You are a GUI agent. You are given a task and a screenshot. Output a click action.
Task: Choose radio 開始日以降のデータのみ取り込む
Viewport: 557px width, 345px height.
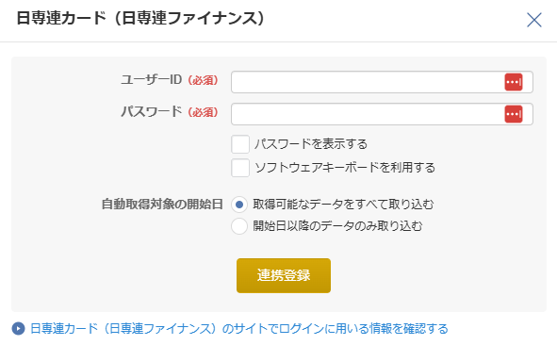point(239,226)
